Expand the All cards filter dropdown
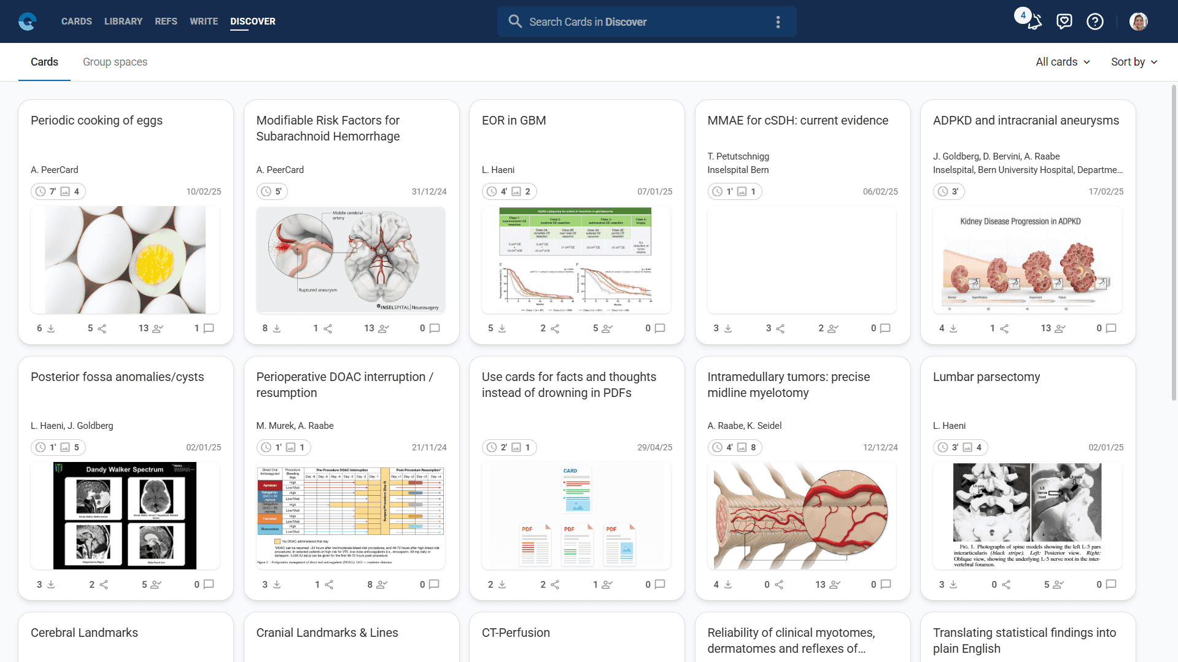1178x662 pixels. tap(1063, 62)
